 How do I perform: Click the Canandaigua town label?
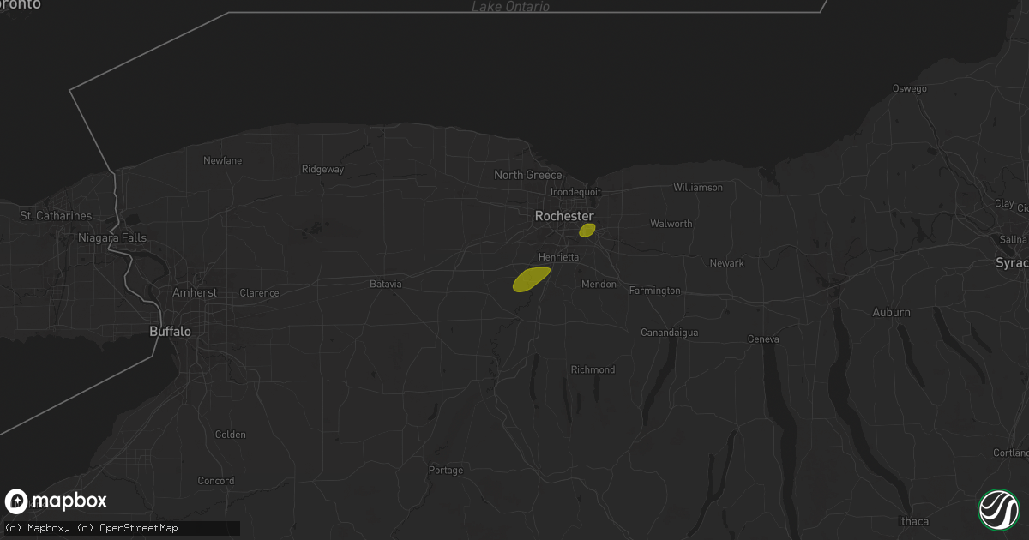coord(670,332)
